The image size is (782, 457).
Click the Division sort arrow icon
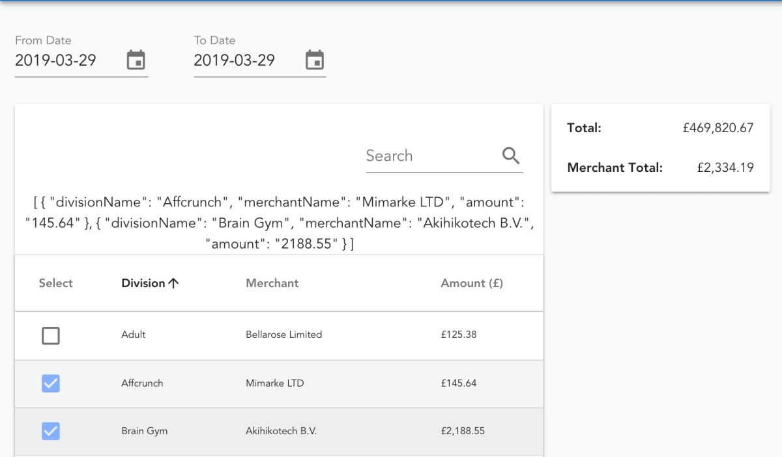[x=173, y=283]
